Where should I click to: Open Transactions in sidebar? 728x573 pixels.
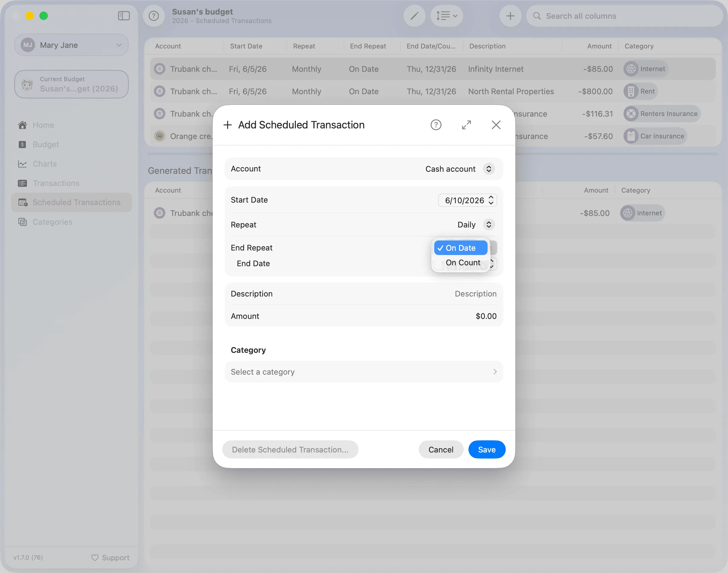pos(56,183)
